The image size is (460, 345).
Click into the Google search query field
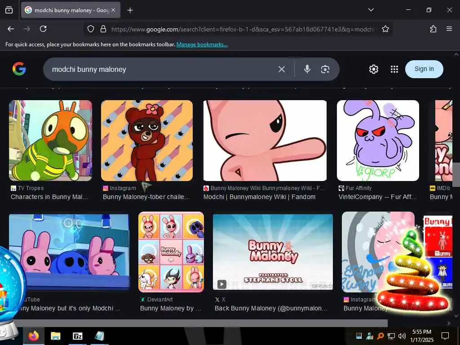[161, 69]
